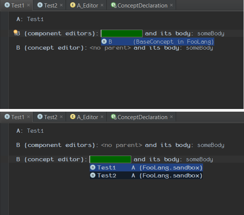Image resolution: width=244 pixels, height=215 pixels.
Task: Click the lightbulb intention icon beside B
Action: coord(15,33)
